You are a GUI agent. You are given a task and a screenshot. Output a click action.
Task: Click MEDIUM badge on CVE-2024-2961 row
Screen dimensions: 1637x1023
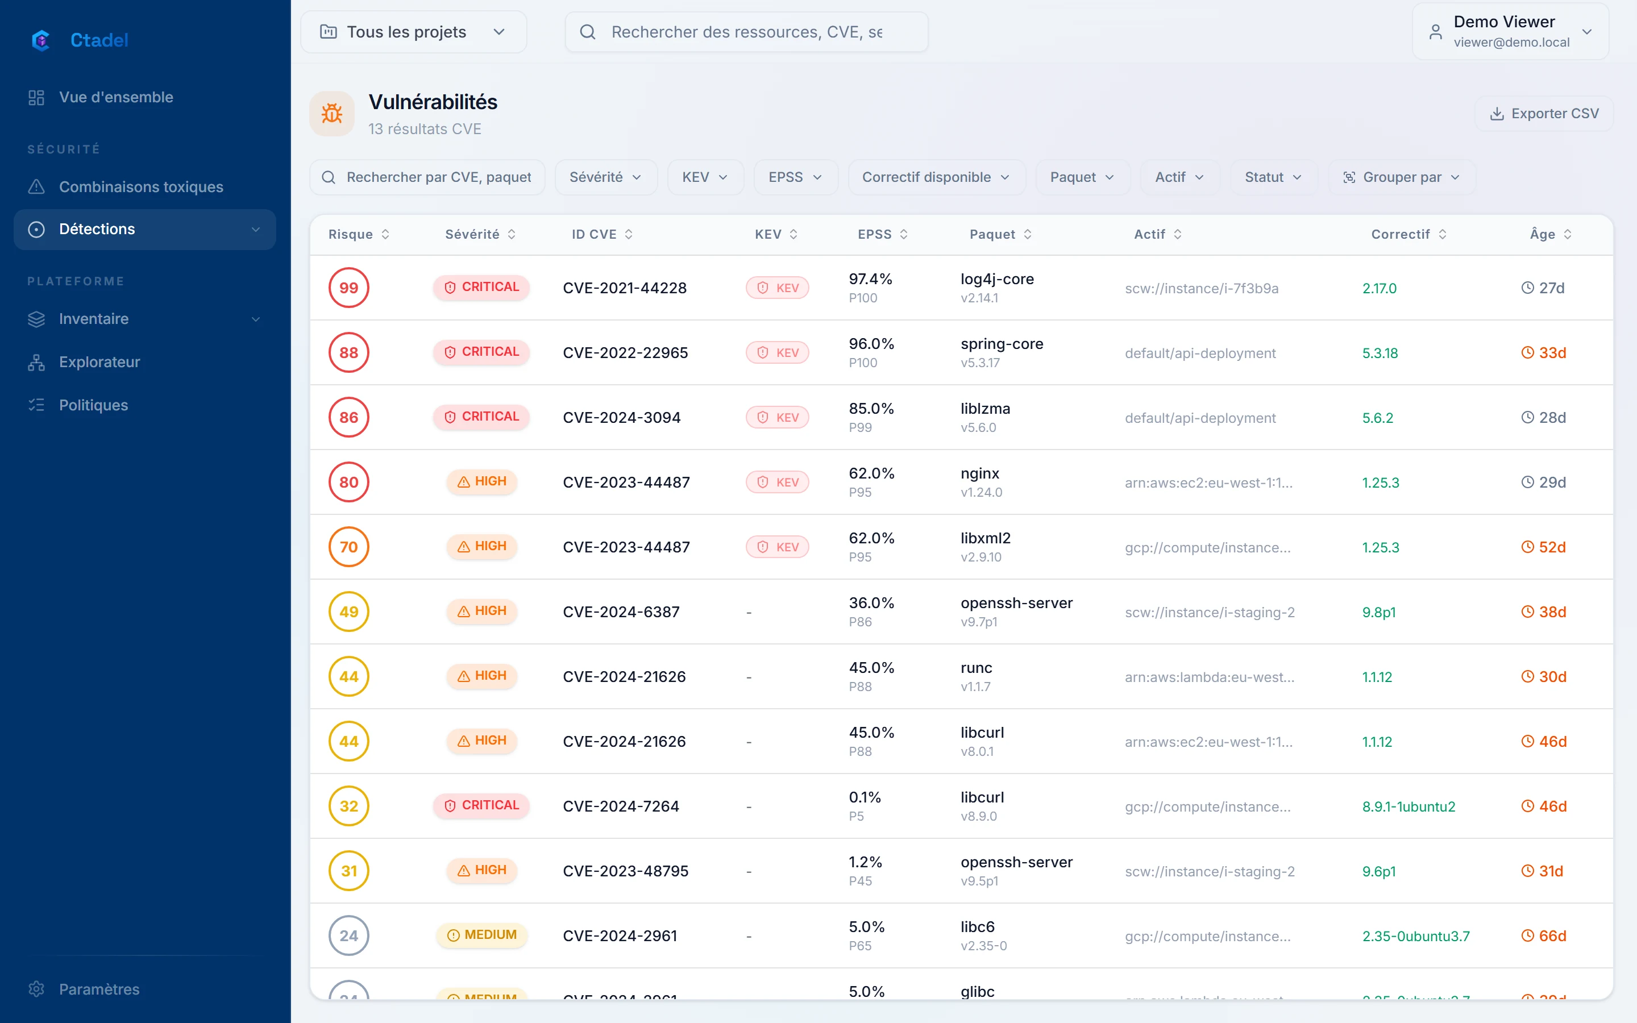point(481,935)
